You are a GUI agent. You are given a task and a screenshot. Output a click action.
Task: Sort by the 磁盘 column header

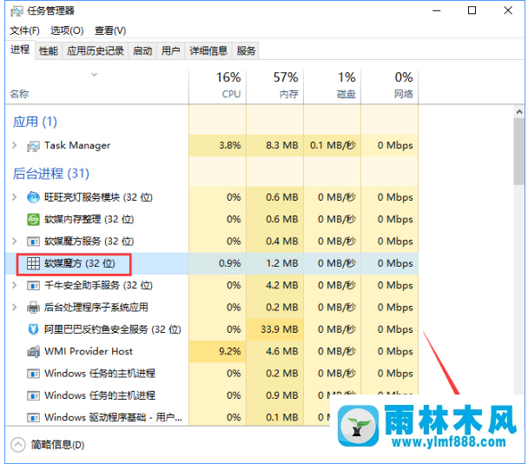[x=333, y=86]
